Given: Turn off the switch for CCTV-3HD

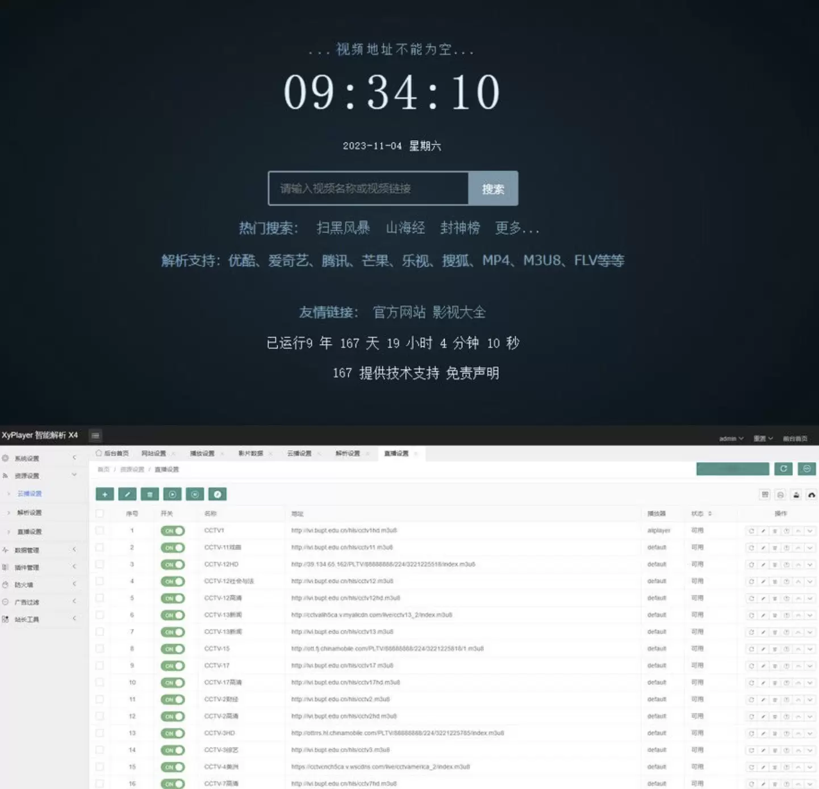Looking at the screenshot, I should click(x=173, y=733).
